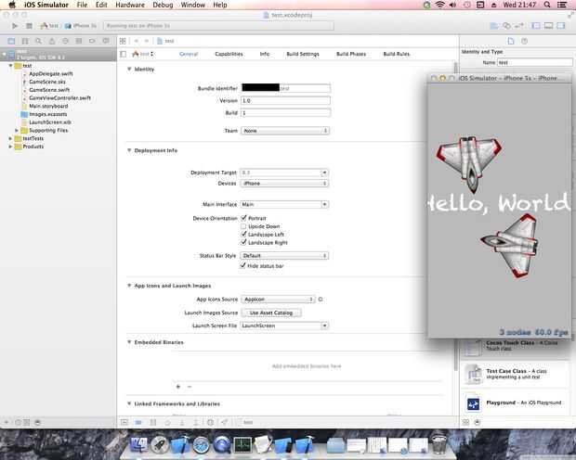
Task: Switch to the Capabilities tab
Action: [229, 54]
